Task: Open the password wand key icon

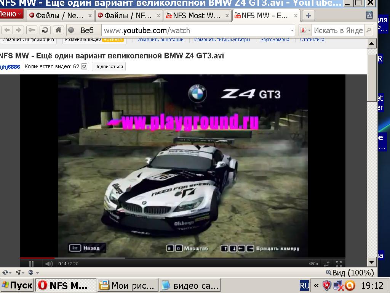Action: pyautogui.click(x=32, y=30)
